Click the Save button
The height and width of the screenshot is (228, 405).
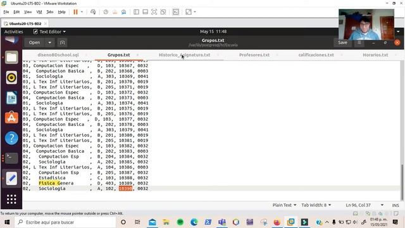[342, 42]
